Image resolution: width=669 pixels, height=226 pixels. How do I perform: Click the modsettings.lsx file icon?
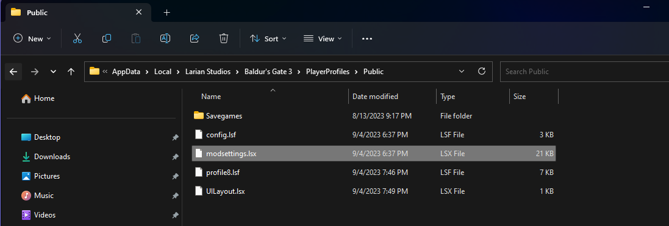pos(198,153)
